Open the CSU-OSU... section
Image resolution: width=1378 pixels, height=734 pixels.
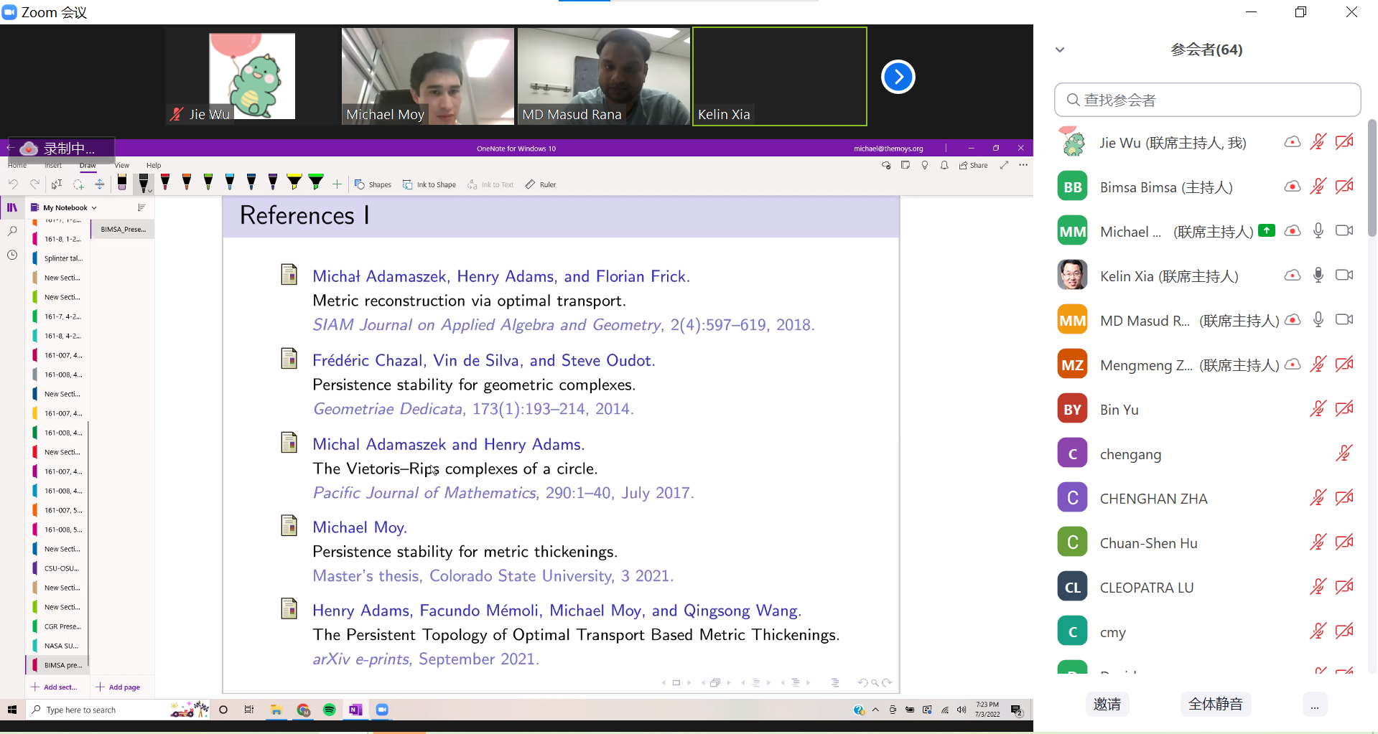point(57,568)
